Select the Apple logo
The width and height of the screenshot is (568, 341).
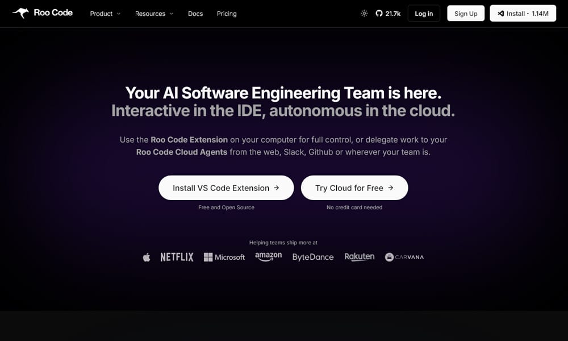(147, 257)
